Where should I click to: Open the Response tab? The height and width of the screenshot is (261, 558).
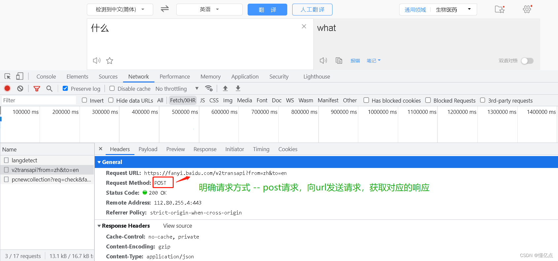click(x=205, y=149)
